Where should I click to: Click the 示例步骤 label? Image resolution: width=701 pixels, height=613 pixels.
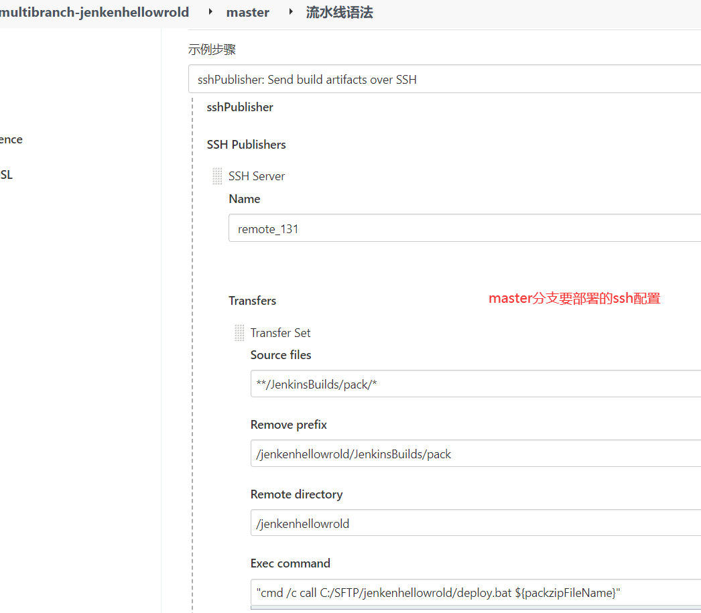[212, 49]
